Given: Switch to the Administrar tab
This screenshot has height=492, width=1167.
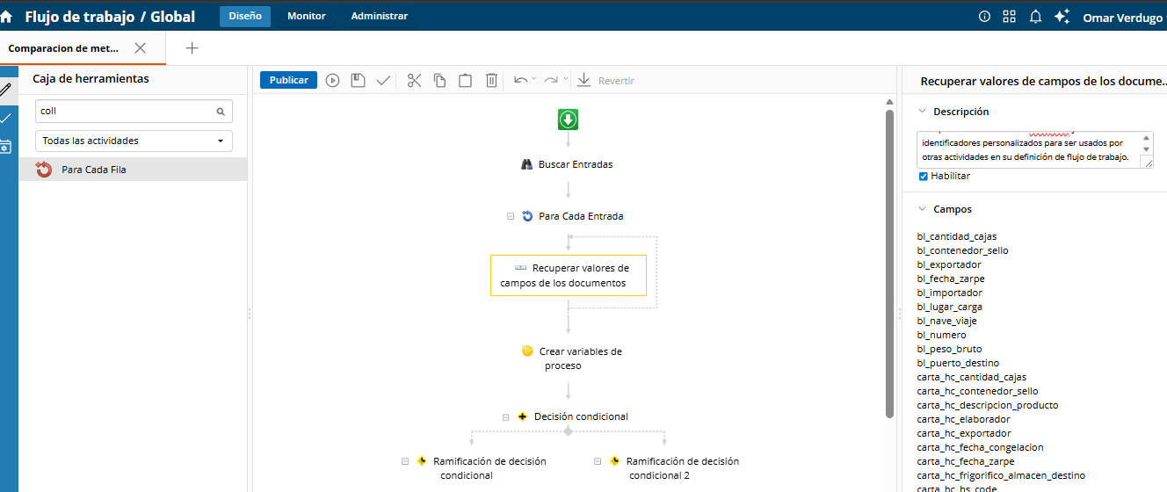Looking at the screenshot, I should [380, 17].
